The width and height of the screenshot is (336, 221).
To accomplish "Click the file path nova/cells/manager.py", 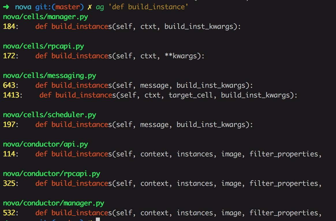I will [45, 17].
